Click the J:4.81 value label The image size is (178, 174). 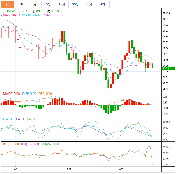point(31,119)
